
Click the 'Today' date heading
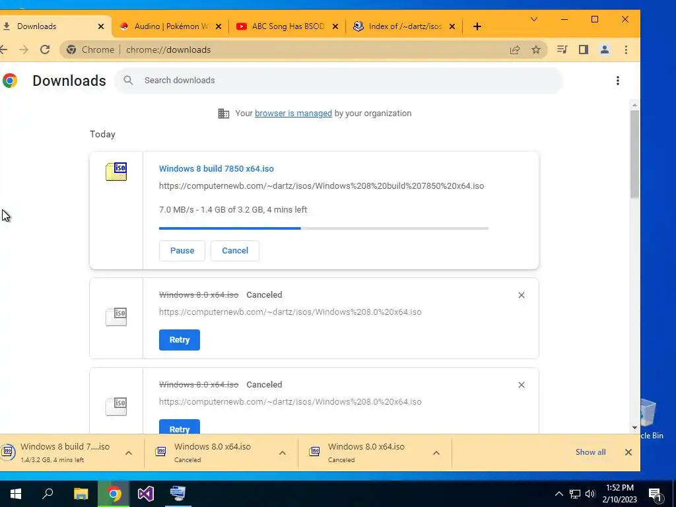pos(102,134)
